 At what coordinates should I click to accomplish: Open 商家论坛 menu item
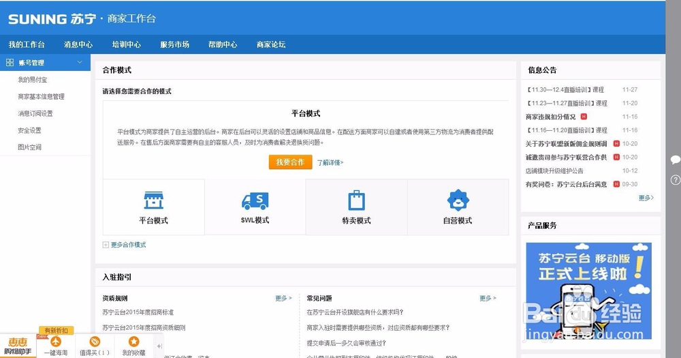pyautogui.click(x=271, y=44)
